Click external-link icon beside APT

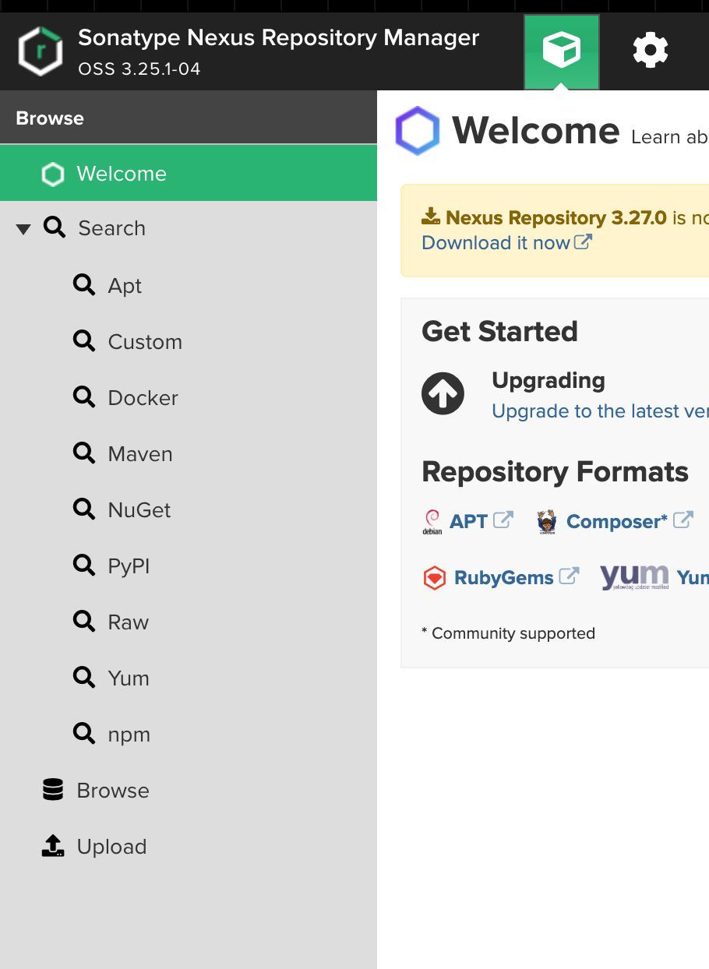tap(504, 520)
